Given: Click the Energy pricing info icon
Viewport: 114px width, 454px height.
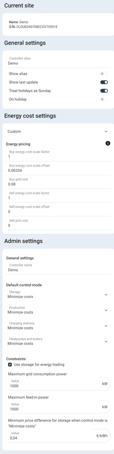Looking at the screenshot, I should (108, 143).
